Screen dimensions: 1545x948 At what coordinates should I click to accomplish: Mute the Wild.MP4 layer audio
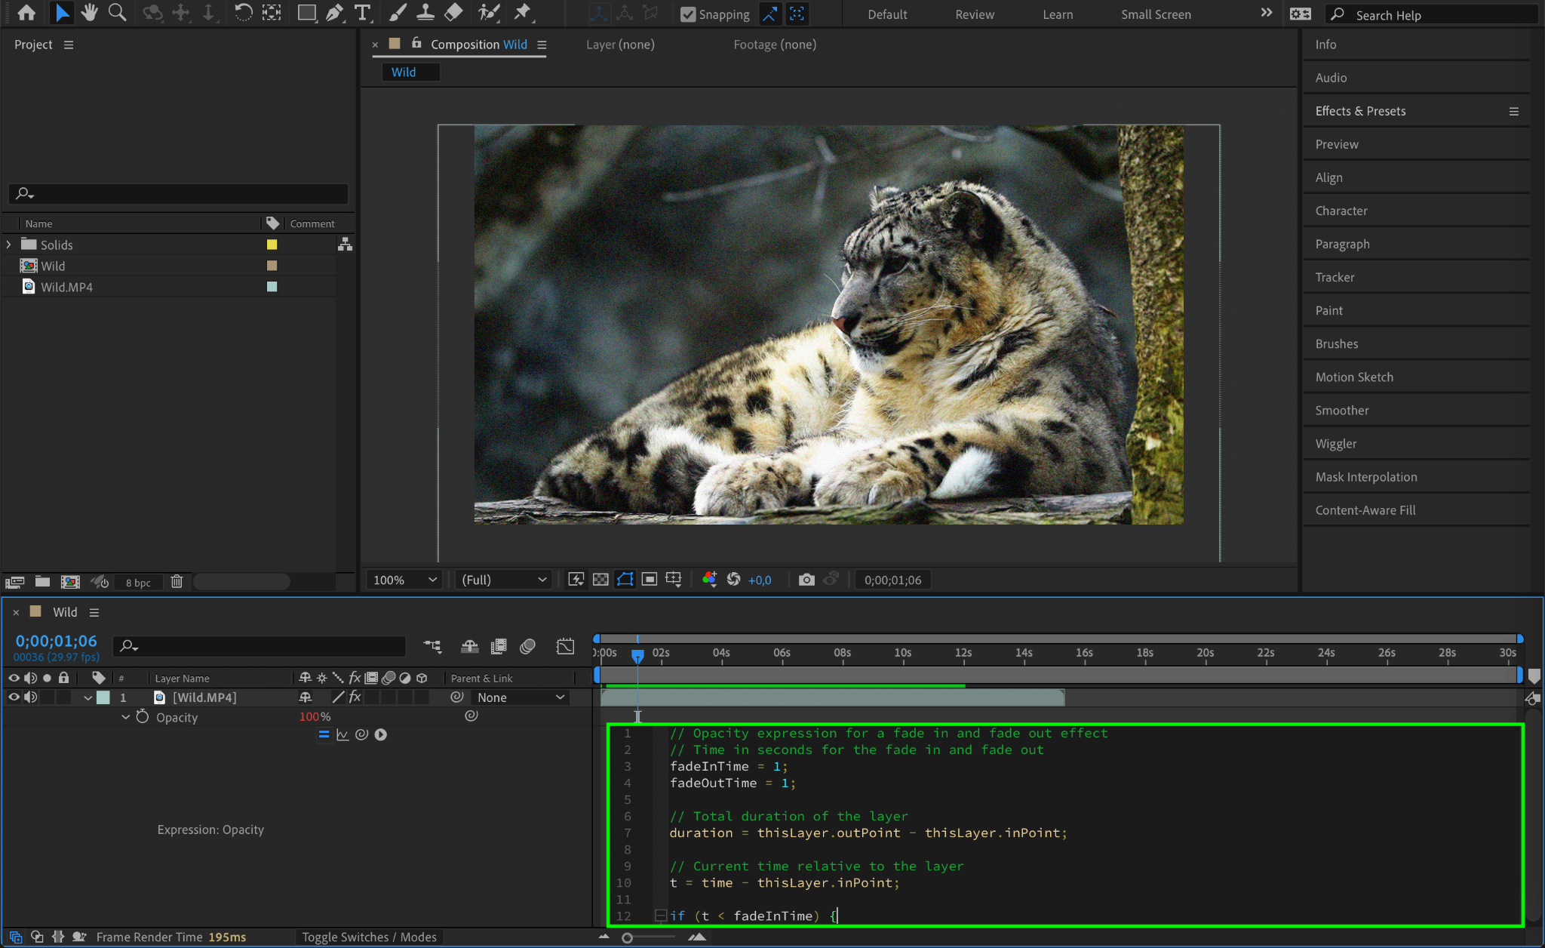click(x=30, y=697)
